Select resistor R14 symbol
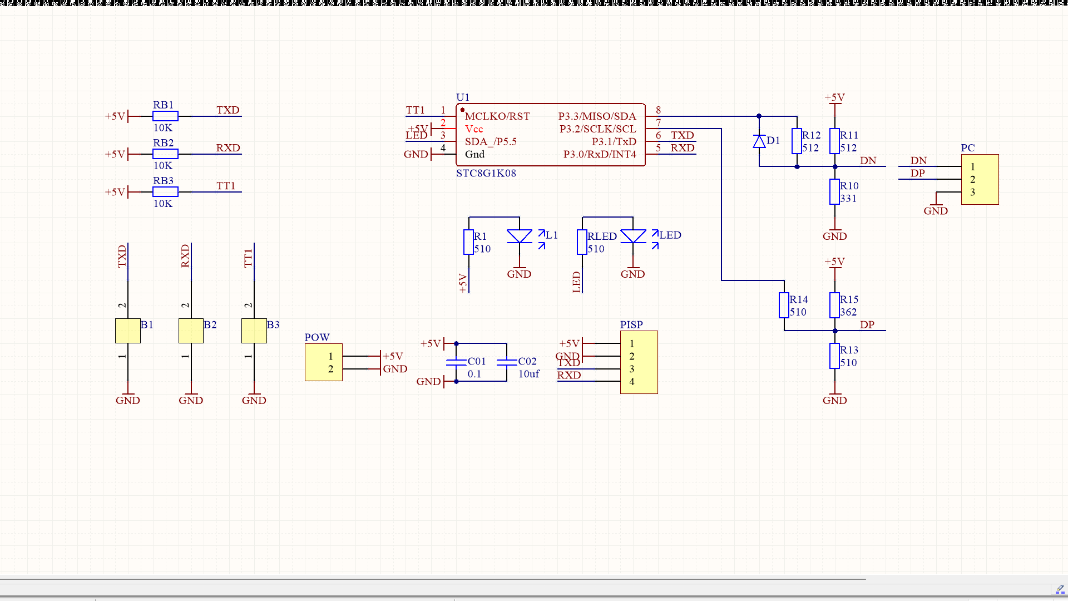 coord(784,306)
